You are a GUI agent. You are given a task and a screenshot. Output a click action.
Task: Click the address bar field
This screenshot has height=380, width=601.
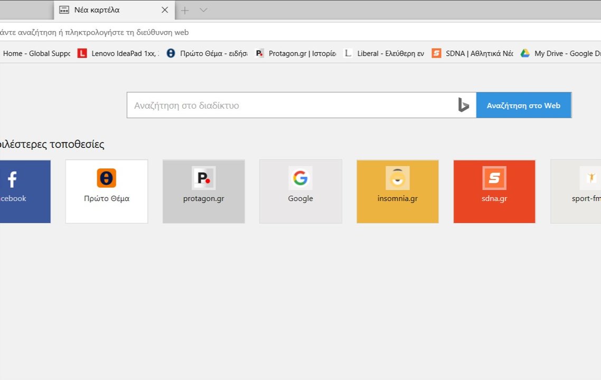tap(300, 32)
